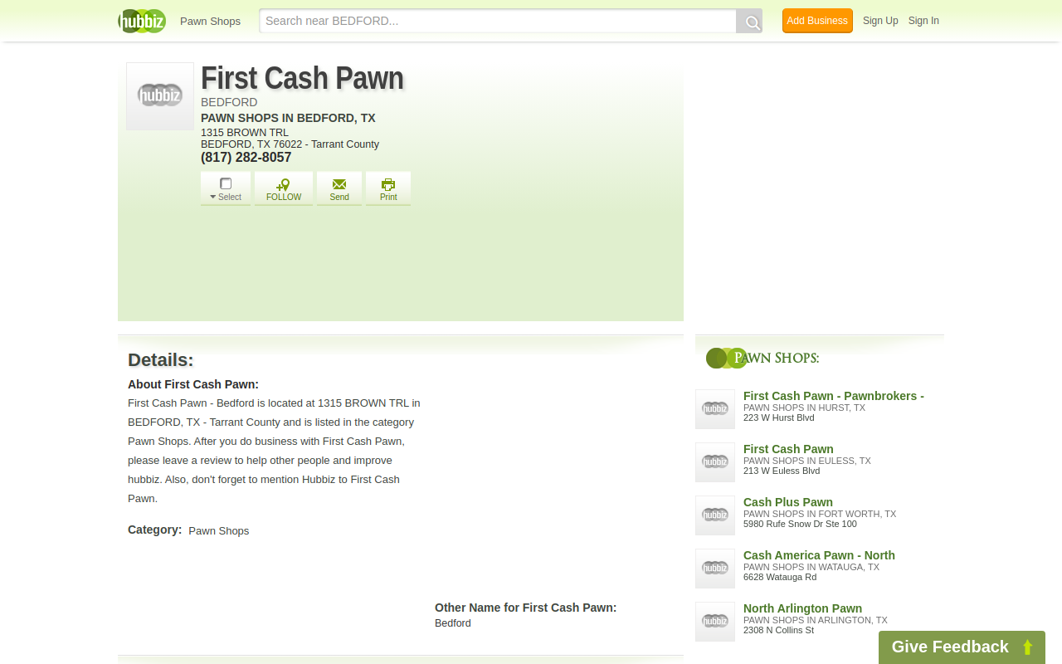The width and height of the screenshot is (1062, 664).
Task: Toggle the Select checkbox button
Action: [226, 183]
